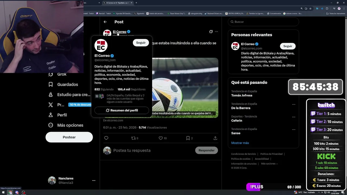Open Nanclares account switcher dots
347x195 pixels.
tap(94, 180)
